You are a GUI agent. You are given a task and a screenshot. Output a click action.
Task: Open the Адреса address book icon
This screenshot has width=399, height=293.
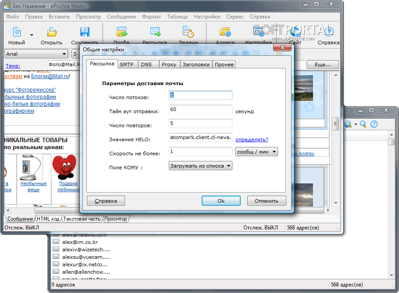pos(225,32)
